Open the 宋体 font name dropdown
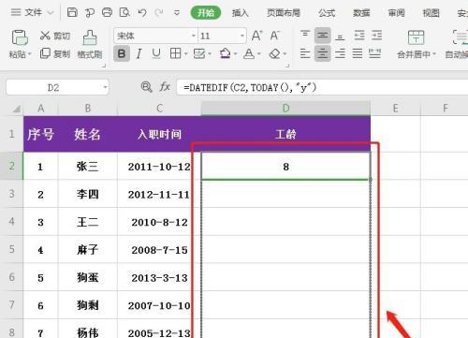468x338 pixels. 194,36
